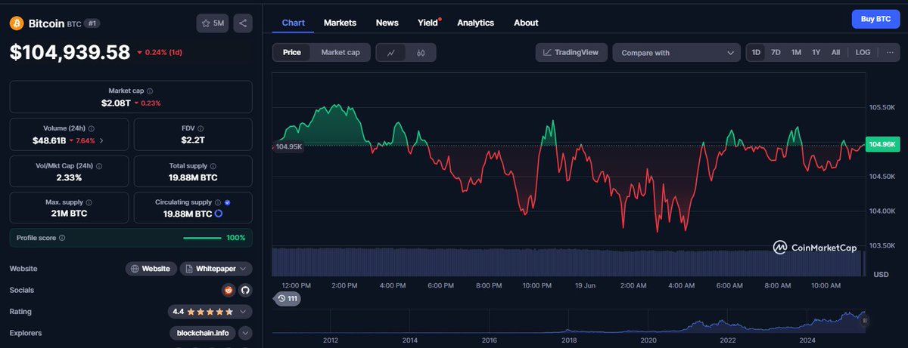This screenshot has width=908, height=348.
Task: Select the Price toggle
Action: coord(292,53)
